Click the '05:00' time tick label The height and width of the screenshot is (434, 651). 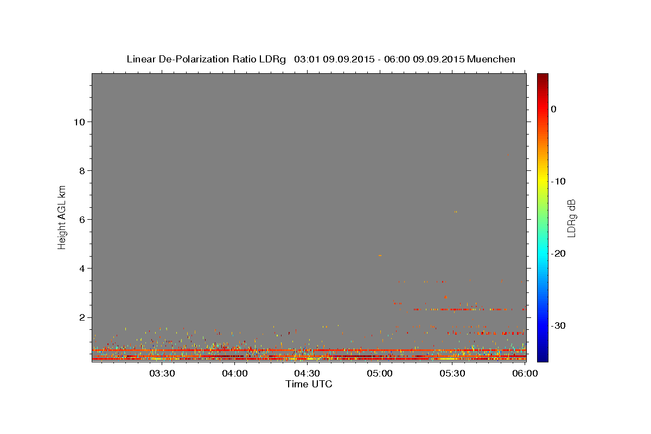[380, 373]
